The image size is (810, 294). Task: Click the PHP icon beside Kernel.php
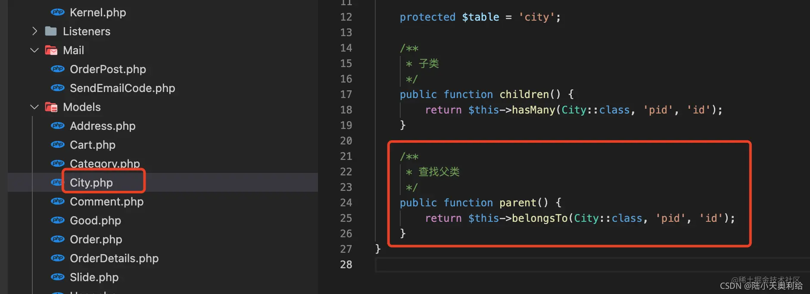point(58,12)
